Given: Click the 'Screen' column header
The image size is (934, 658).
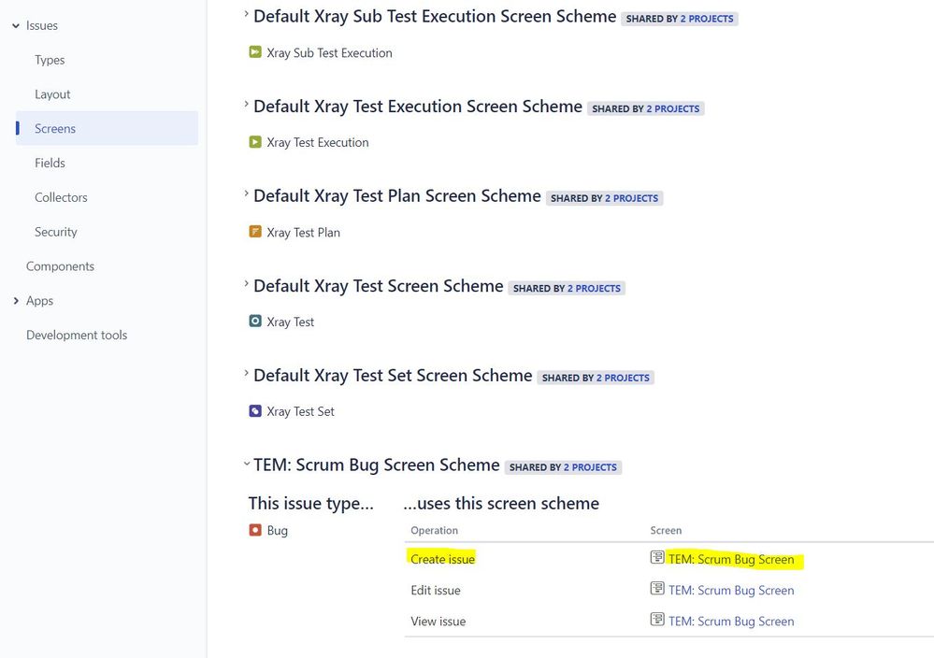Looking at the screenshot, I should pyautogui.click(x=666, y=531).
